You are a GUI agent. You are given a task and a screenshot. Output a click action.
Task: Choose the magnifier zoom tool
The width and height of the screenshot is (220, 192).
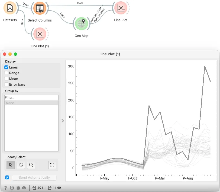(x=31, y=165)
